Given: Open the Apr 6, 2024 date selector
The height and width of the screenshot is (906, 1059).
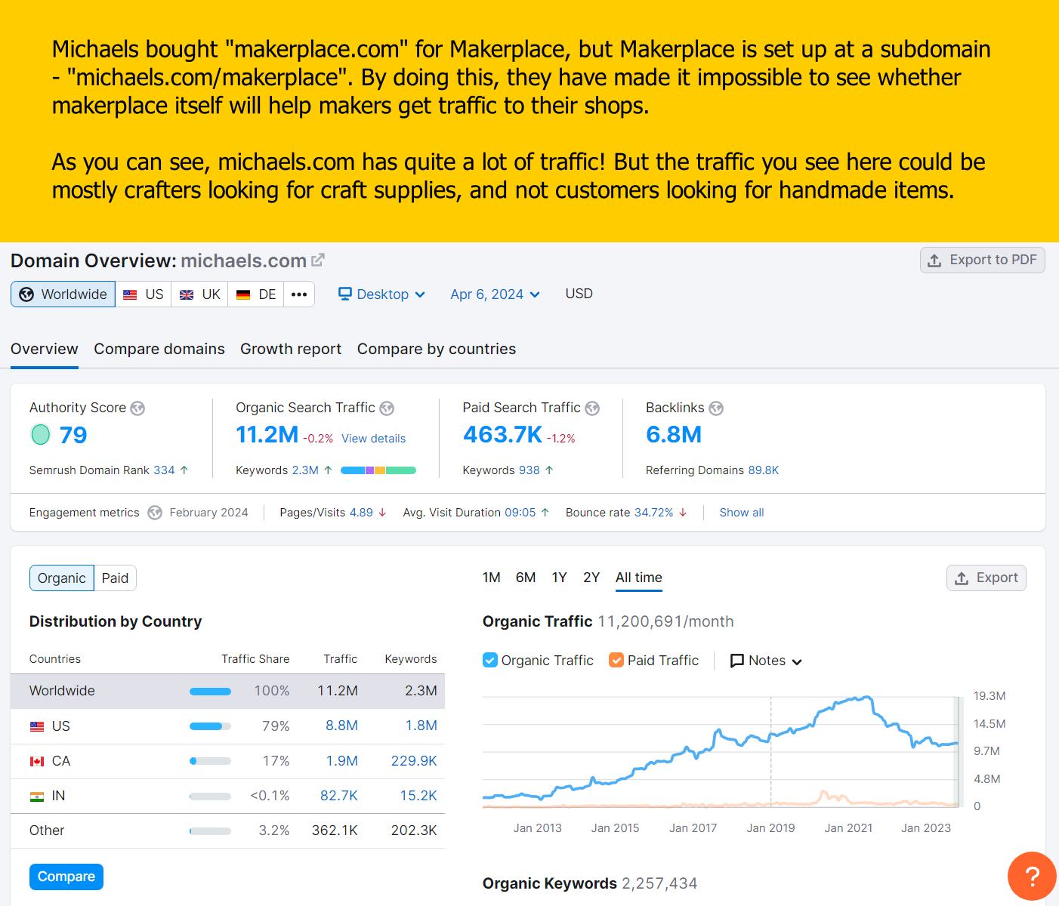Looking at the screenshot, I should point(494,294).
